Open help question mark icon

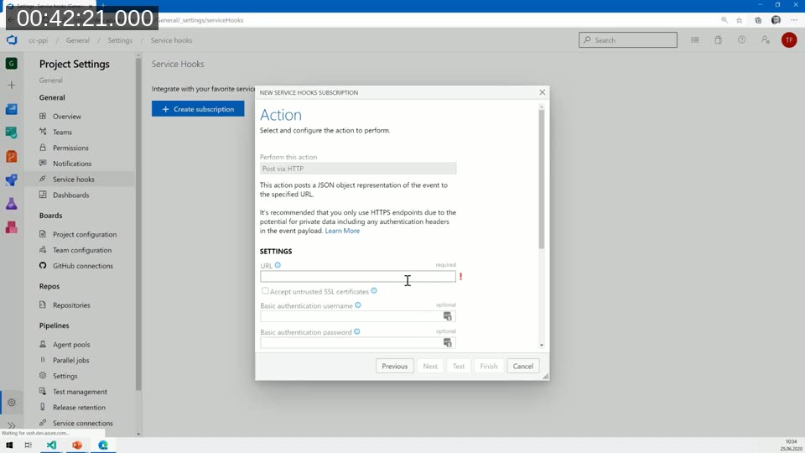pos(742,40)
